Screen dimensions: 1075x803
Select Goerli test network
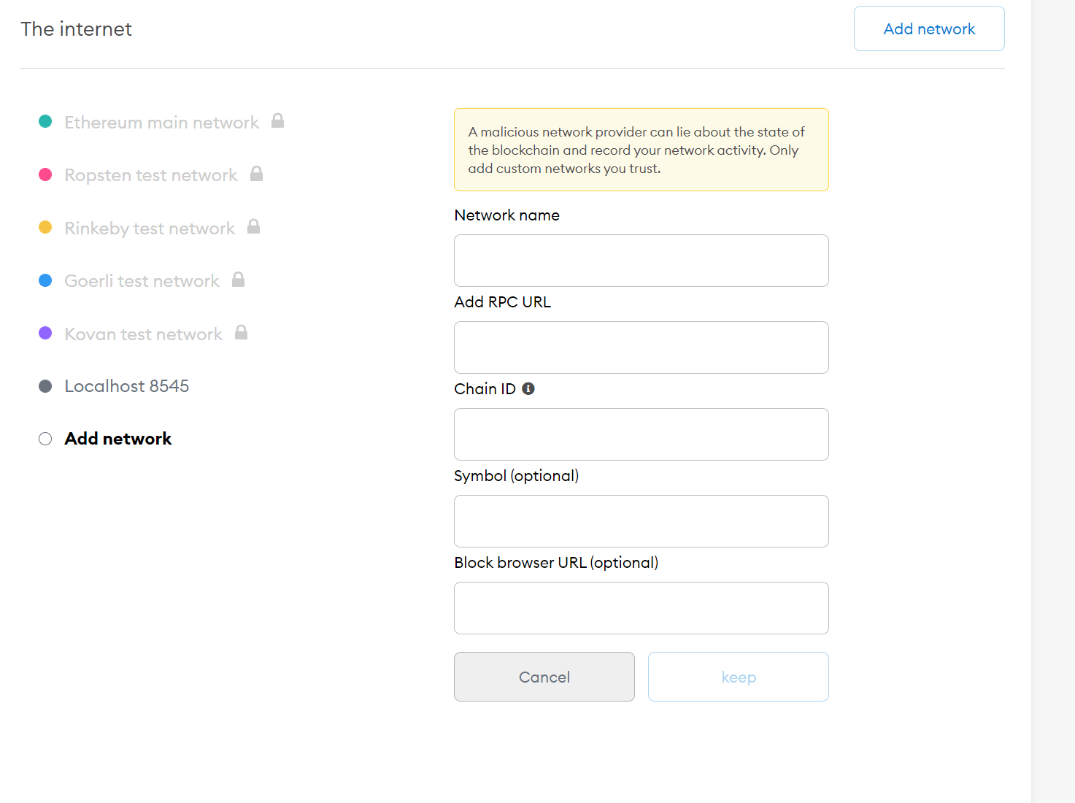pyautogui.click(x=142, y=281)
